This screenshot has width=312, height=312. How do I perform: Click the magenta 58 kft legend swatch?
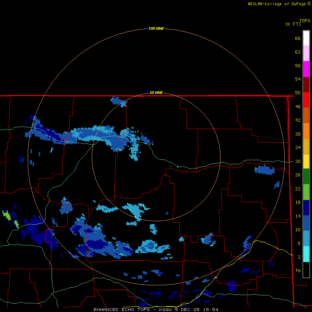point(306,69)
